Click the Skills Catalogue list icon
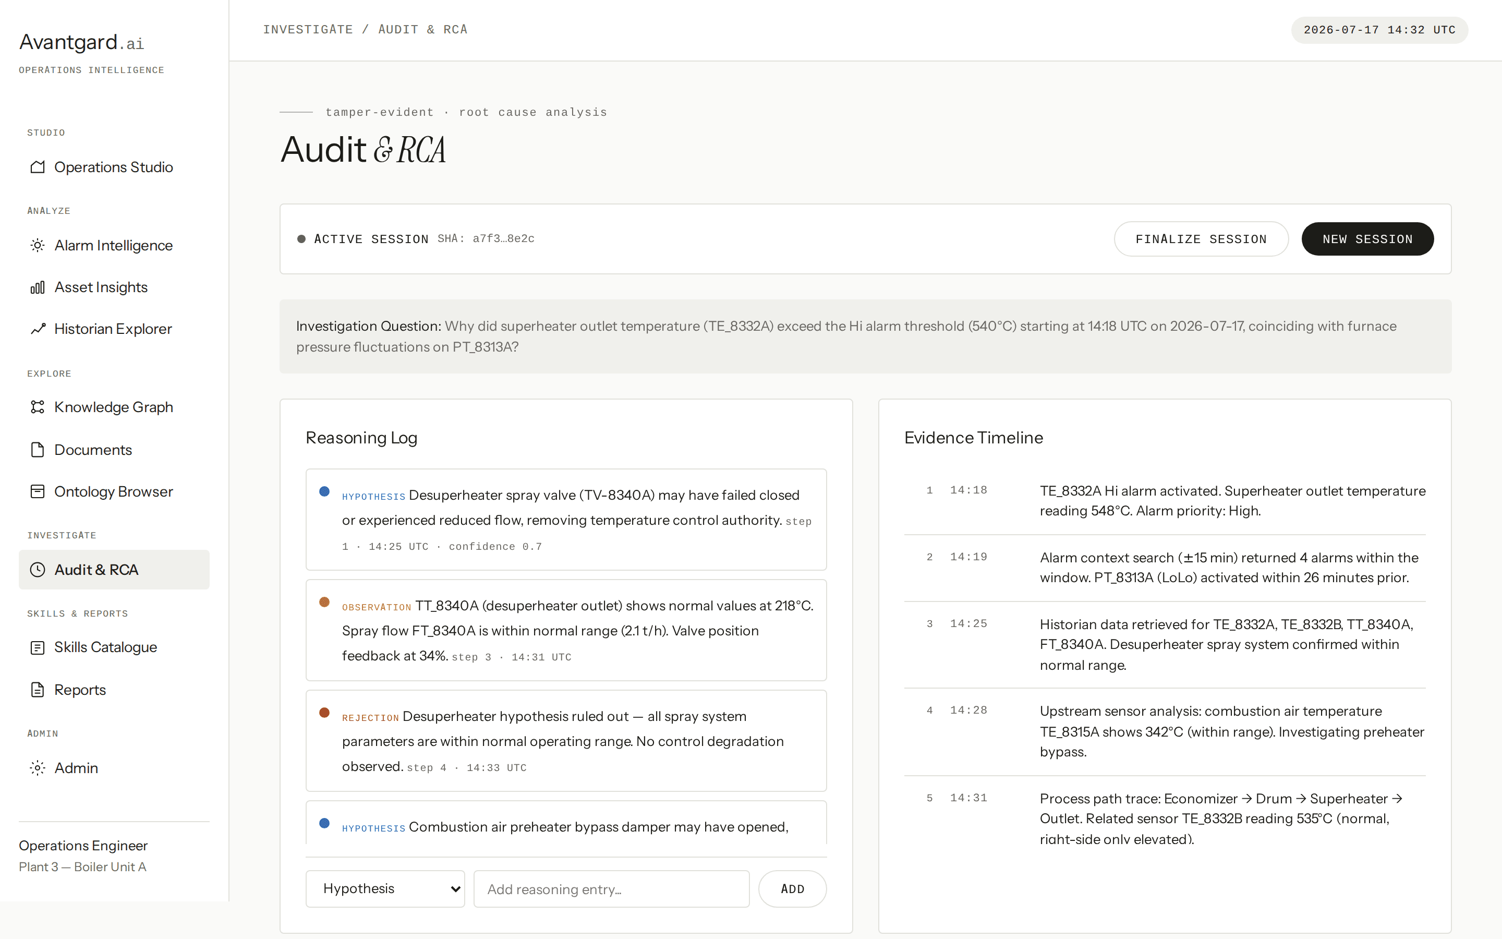Viewport: 1502px width, 939px height. pos(37,648)
